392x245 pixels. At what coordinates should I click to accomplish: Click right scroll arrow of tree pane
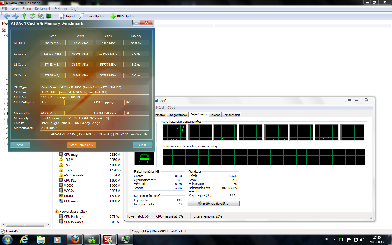click(x=48, y=225)
